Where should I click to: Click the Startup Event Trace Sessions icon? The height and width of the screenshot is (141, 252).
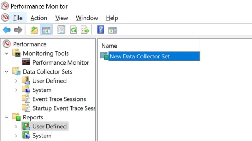pos(26,108)
